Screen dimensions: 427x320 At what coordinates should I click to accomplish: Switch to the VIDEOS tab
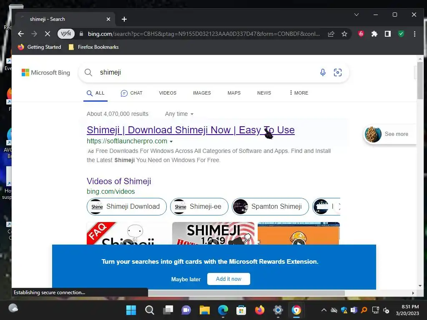tap(168, 93)
